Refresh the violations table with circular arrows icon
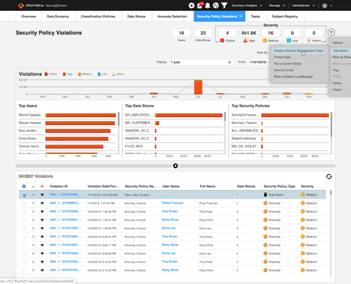351x284 pixels. [x=329, y=177]
